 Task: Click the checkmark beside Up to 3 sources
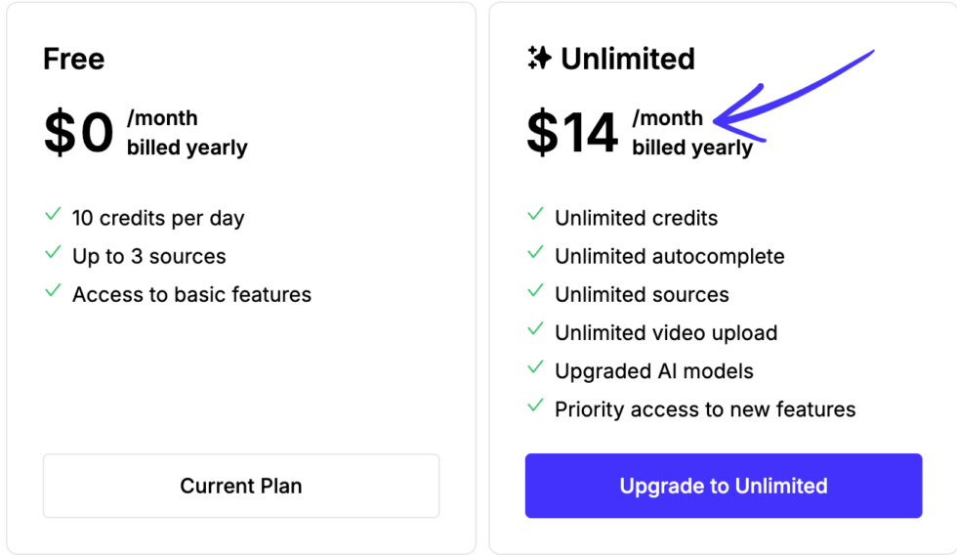(x=53, y=253)
